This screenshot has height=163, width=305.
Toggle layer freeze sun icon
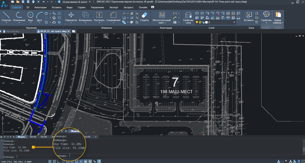tap(200, 22)
